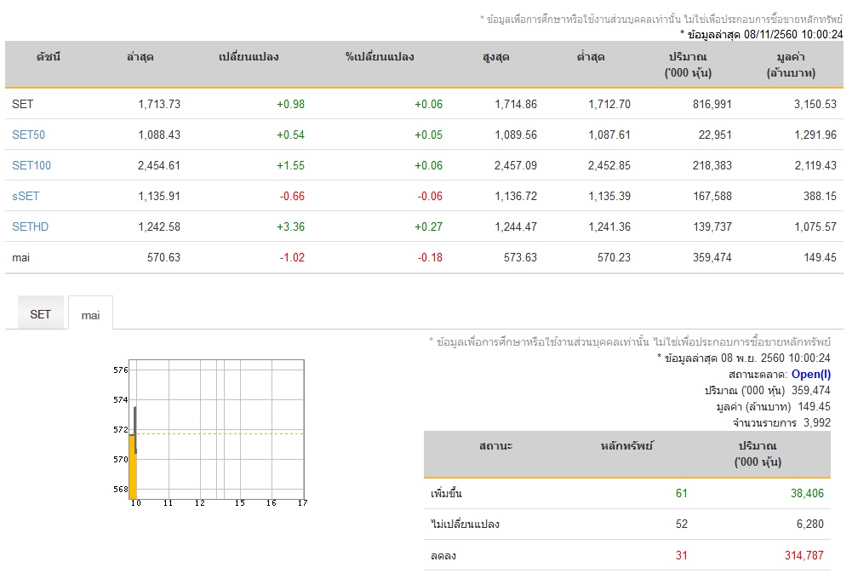Click the SET latest value 1,713.73

158,104
